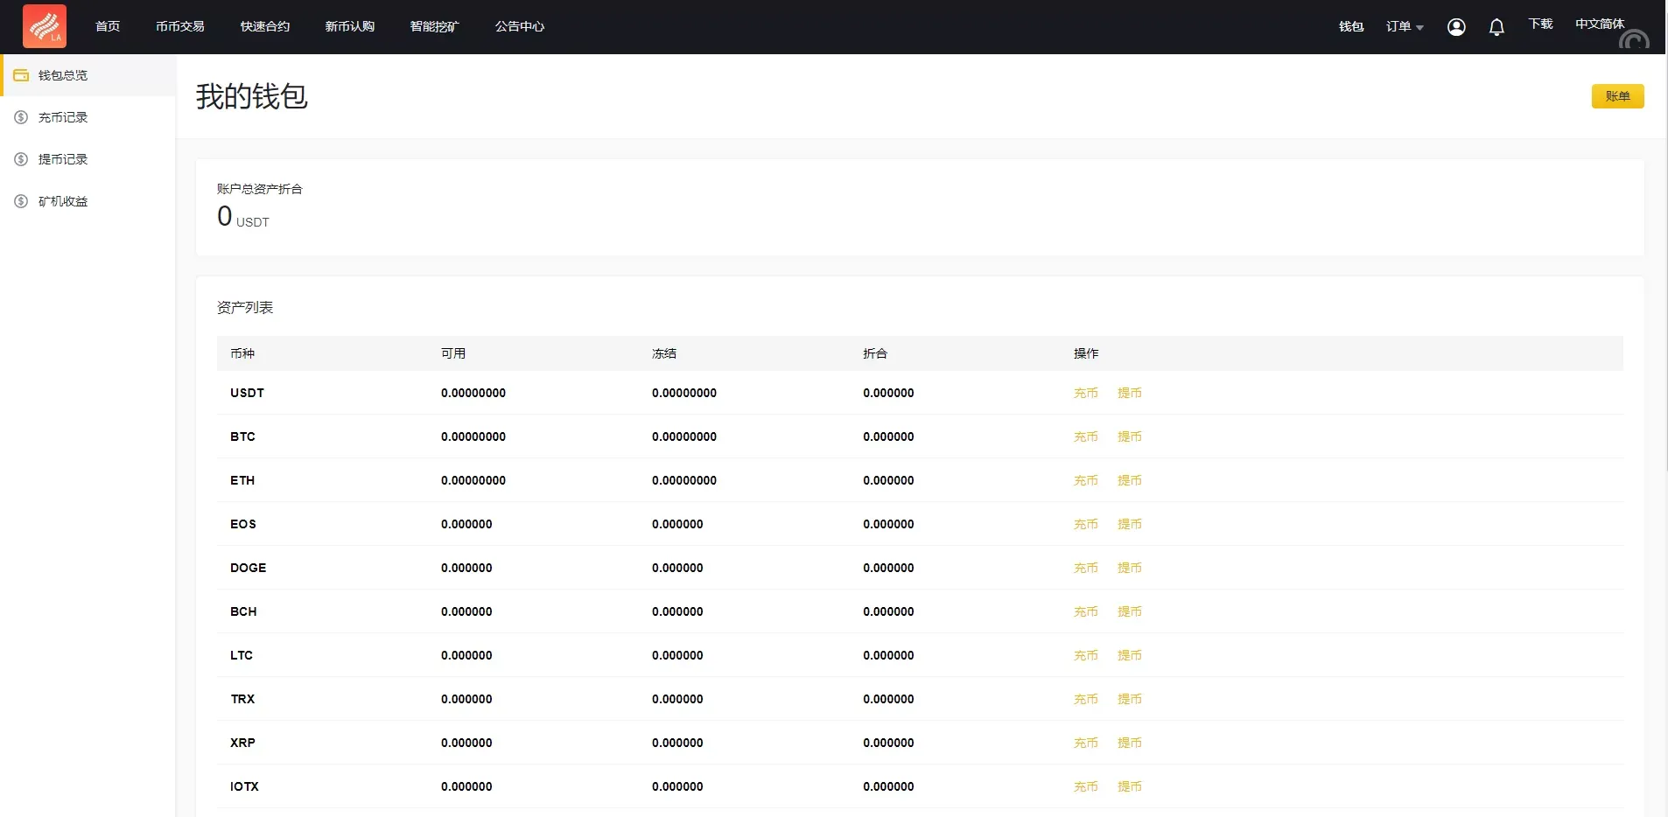Screen dimensions: 1668x817
Task: Go to 智能挖矿 in top navigation
Action: point(434,27)
